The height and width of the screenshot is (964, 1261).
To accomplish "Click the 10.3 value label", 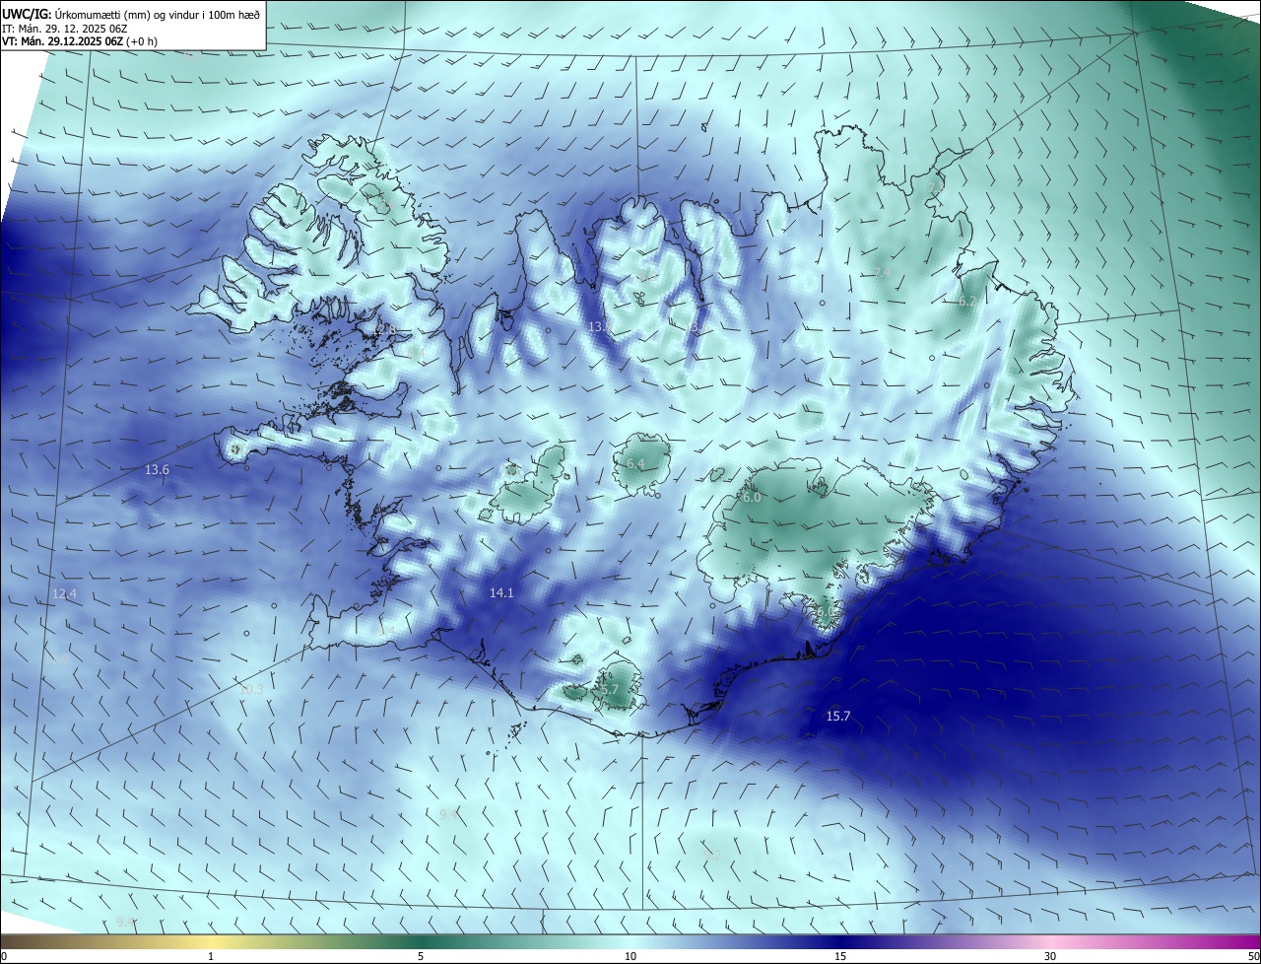I will coord(251,690).
